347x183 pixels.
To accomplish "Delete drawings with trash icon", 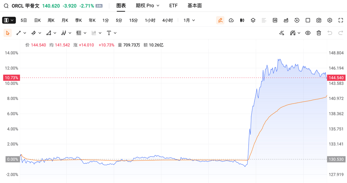I will click(x=319, y=33).
